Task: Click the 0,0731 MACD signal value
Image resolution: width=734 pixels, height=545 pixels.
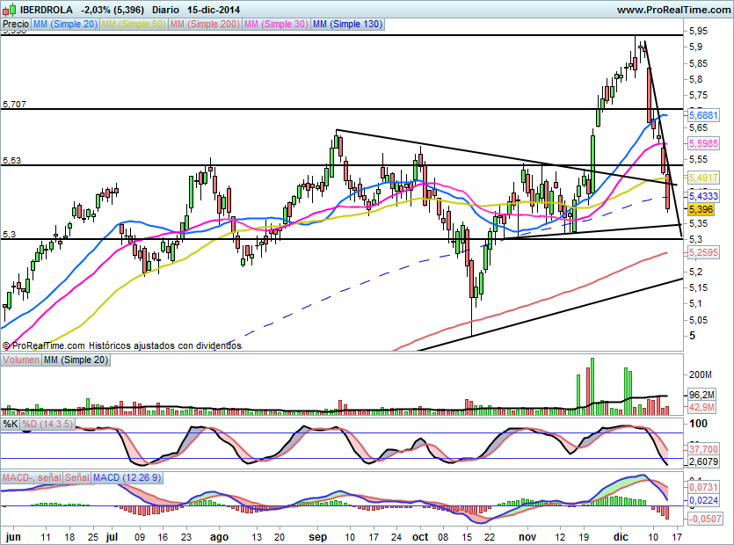Action: pyautogui.click(x=703, y=487)
